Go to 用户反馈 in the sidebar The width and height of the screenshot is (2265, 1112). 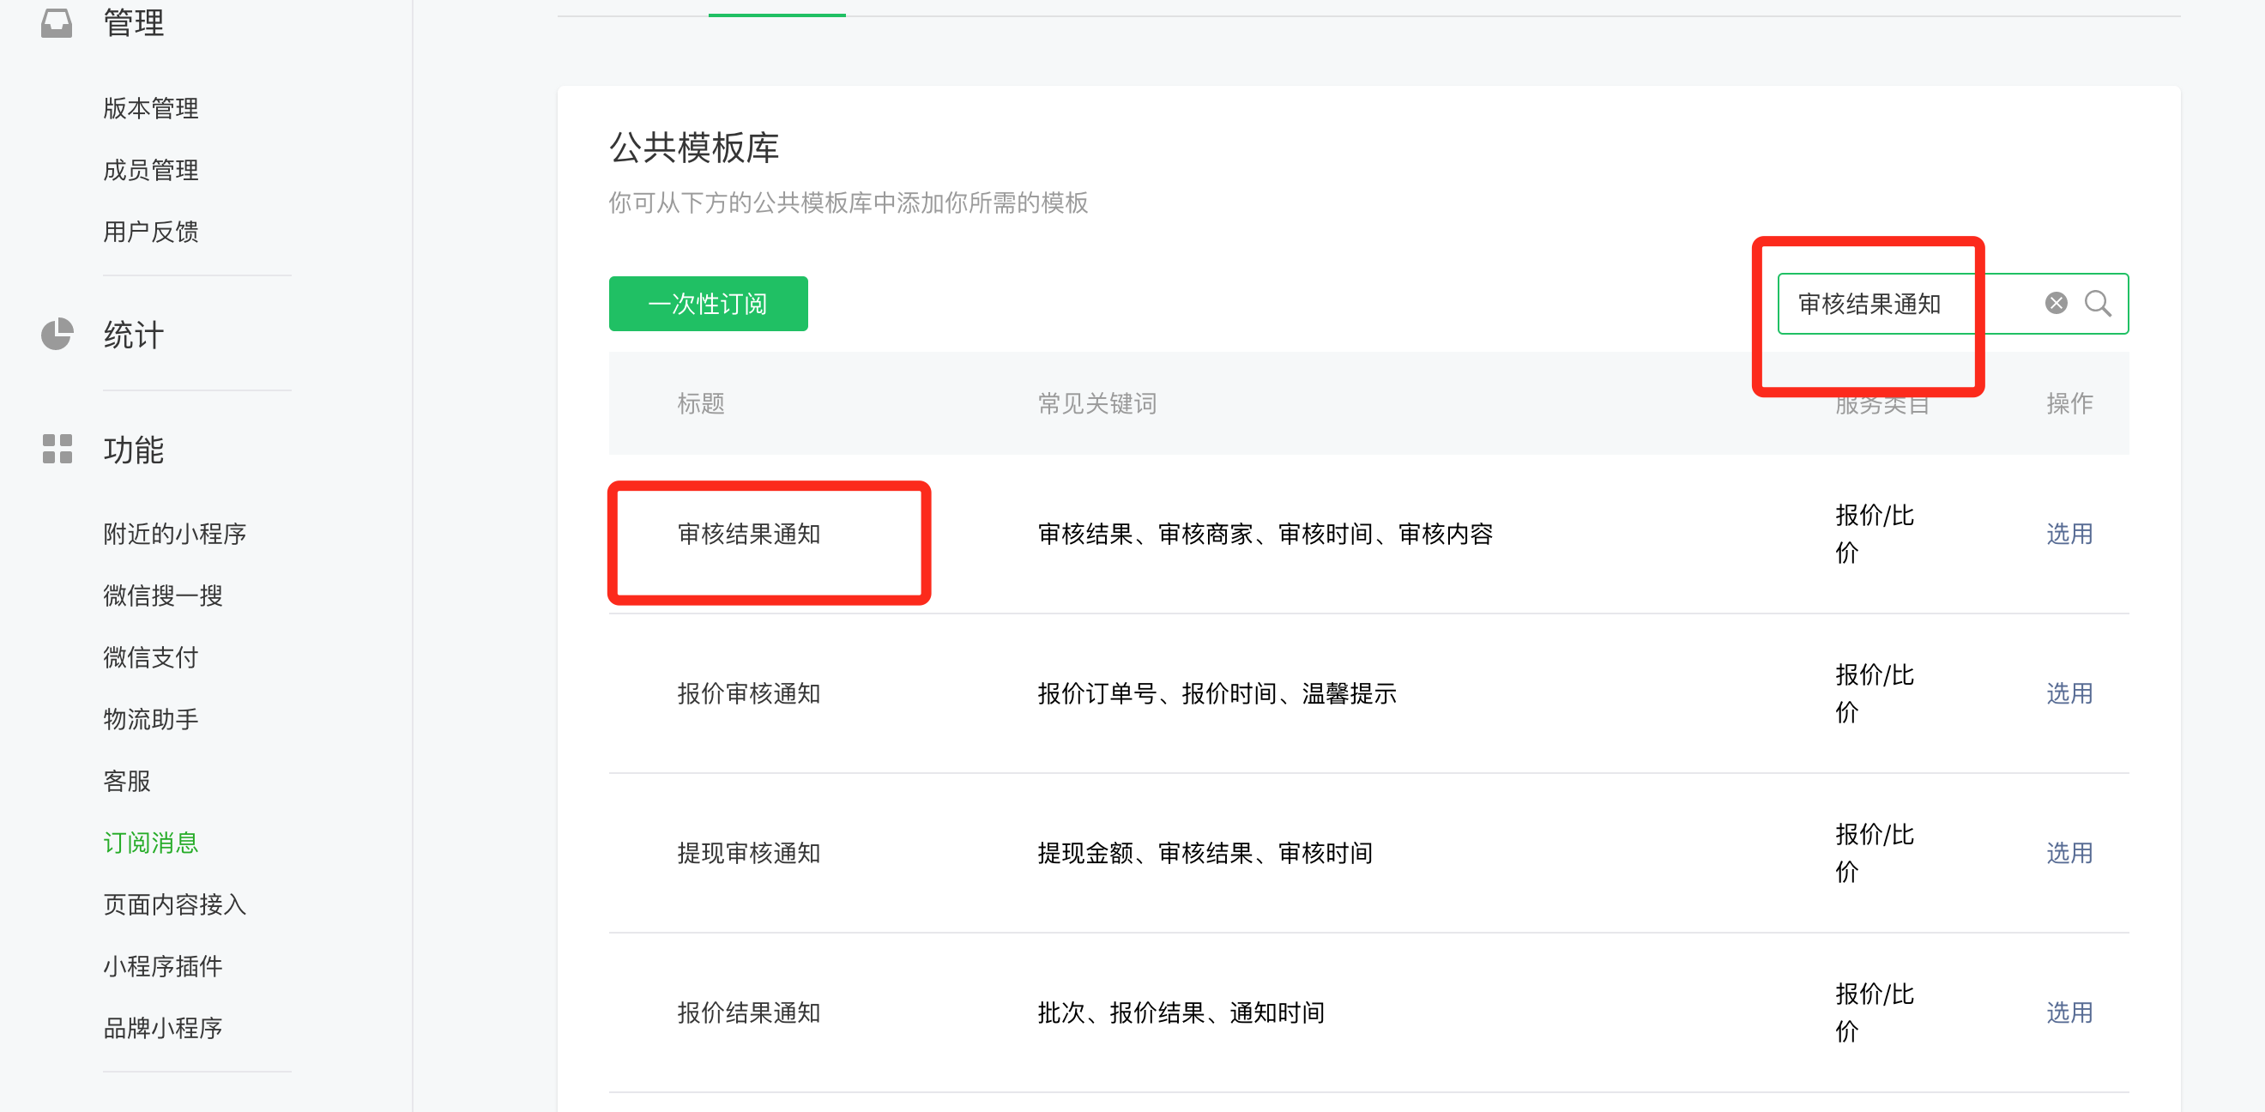tap(150, 231)
